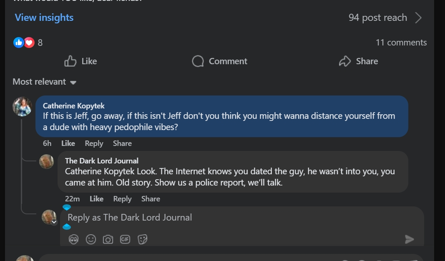Click the avatar sticker icon in reply box

click(x=74, y=239)
